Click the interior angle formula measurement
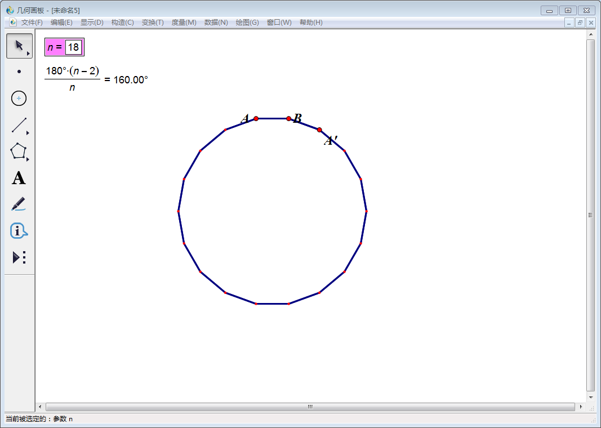This screenshot has height=428, width=601. tap(96, 79)
